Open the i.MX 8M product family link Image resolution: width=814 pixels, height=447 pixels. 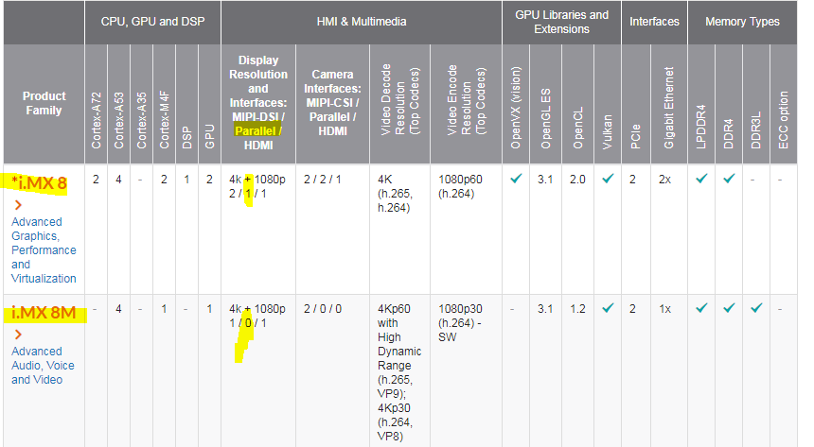(x=44, y=312)
